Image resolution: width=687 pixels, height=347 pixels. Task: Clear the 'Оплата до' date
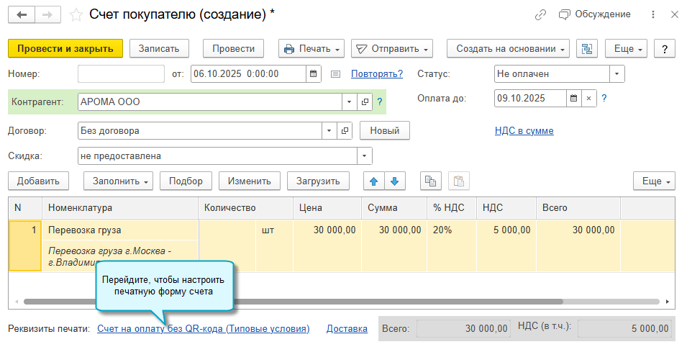pyautogui.click(x=588, y=99)
